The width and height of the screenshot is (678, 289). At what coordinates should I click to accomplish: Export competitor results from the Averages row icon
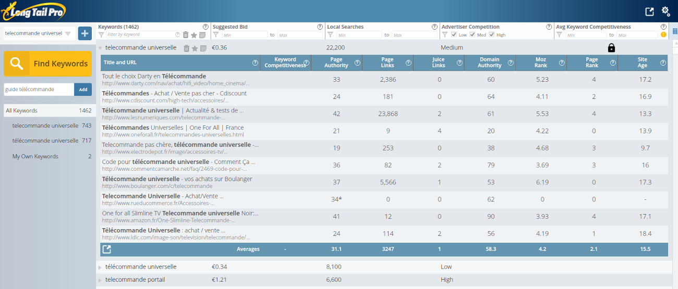point(106,249)
